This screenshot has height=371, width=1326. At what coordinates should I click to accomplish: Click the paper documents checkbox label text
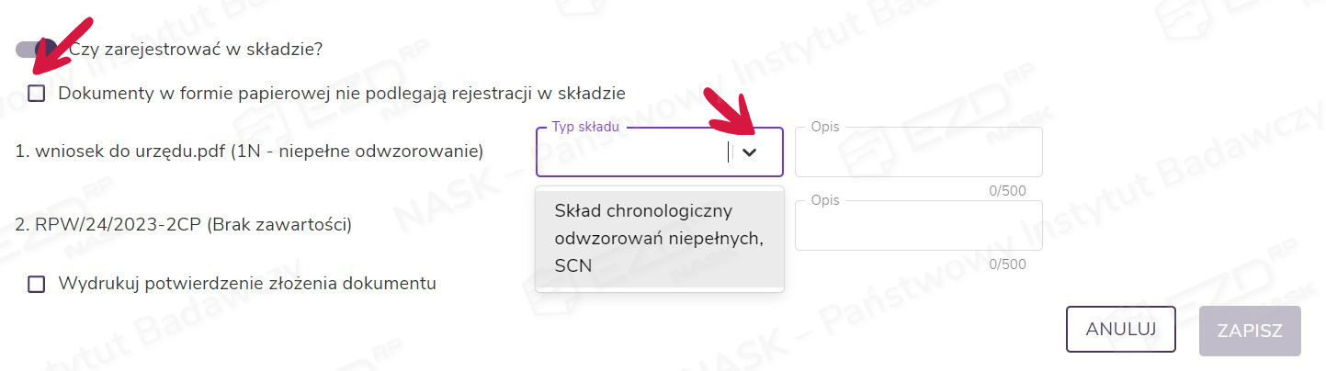click(x=341, y=93)
